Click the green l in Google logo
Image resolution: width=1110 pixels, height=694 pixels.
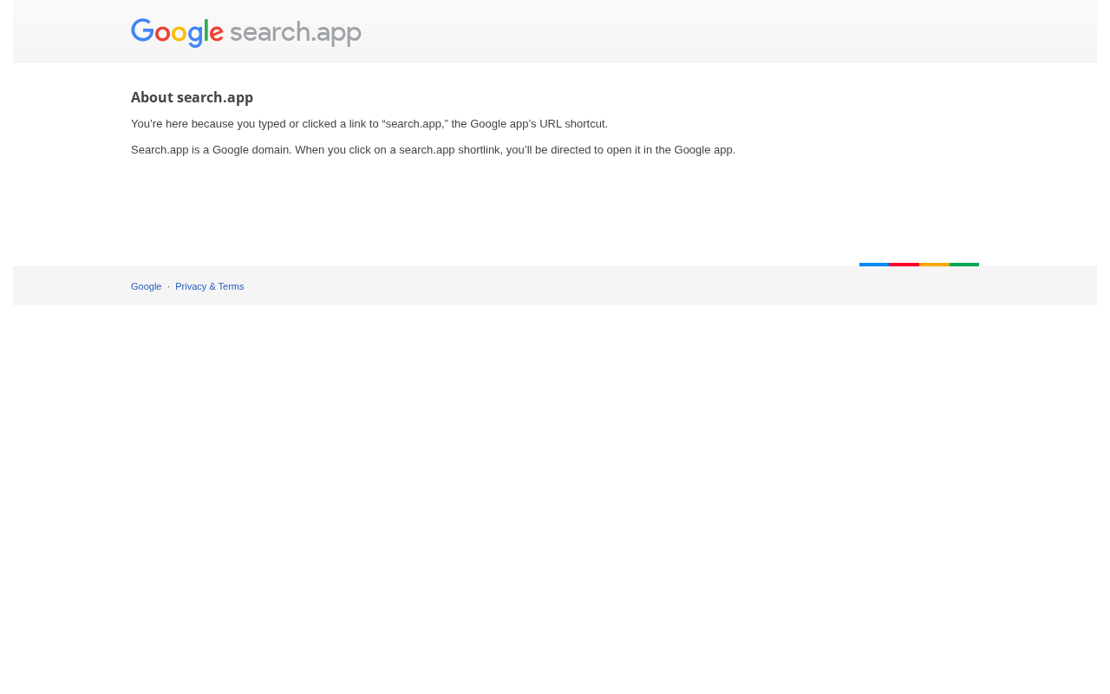click(206, 31)
